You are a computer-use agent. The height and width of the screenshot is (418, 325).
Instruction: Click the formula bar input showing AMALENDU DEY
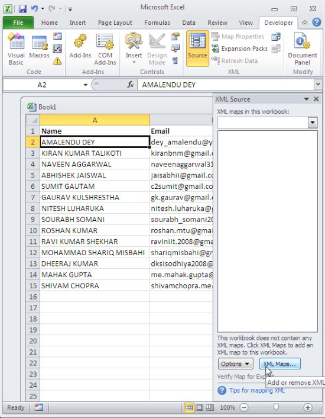(226, 85)
